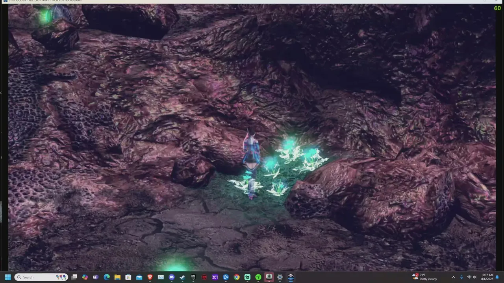Open File Explorer folder icon

[117, 277]
